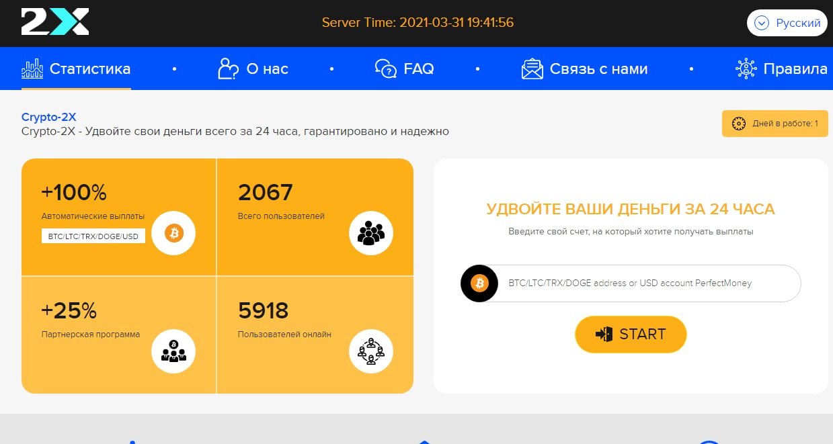This screenshot has width=833, height=444.
Task: Click the Дней в работе: 1 badge
Action: (x=775, y=124)
